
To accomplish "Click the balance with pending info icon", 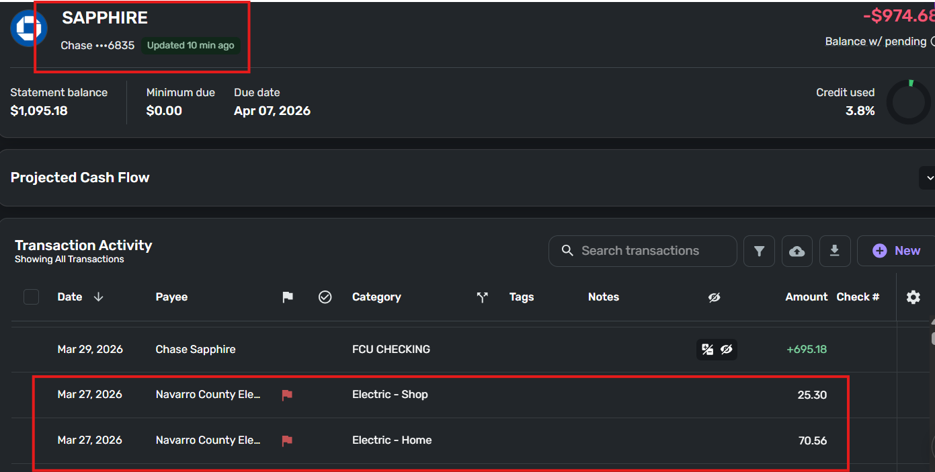I will pyautogui.click(x=933, y=42).
